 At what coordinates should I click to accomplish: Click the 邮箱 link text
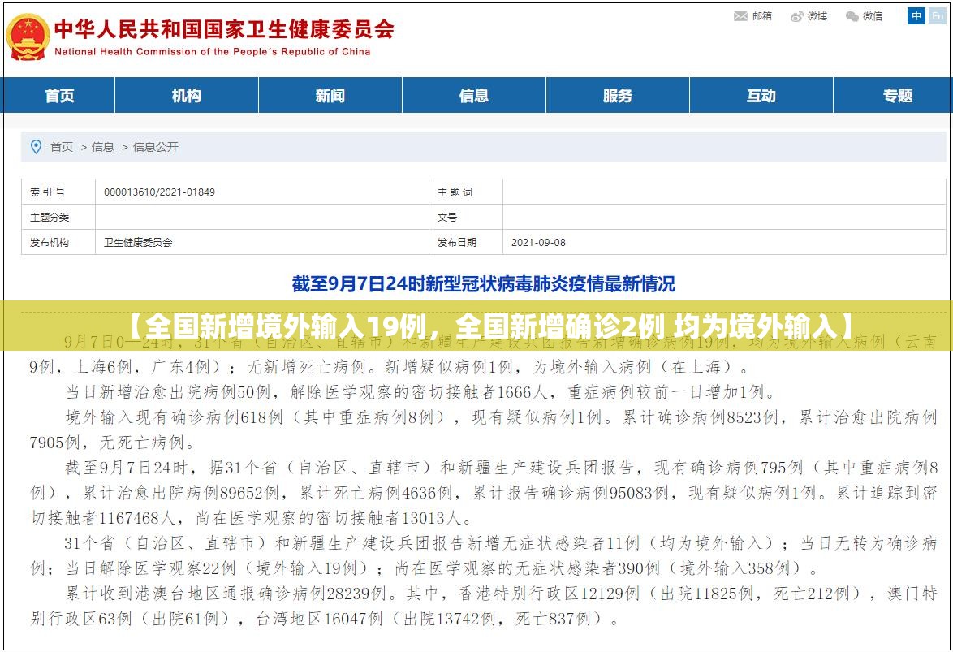tap(761, 16)
